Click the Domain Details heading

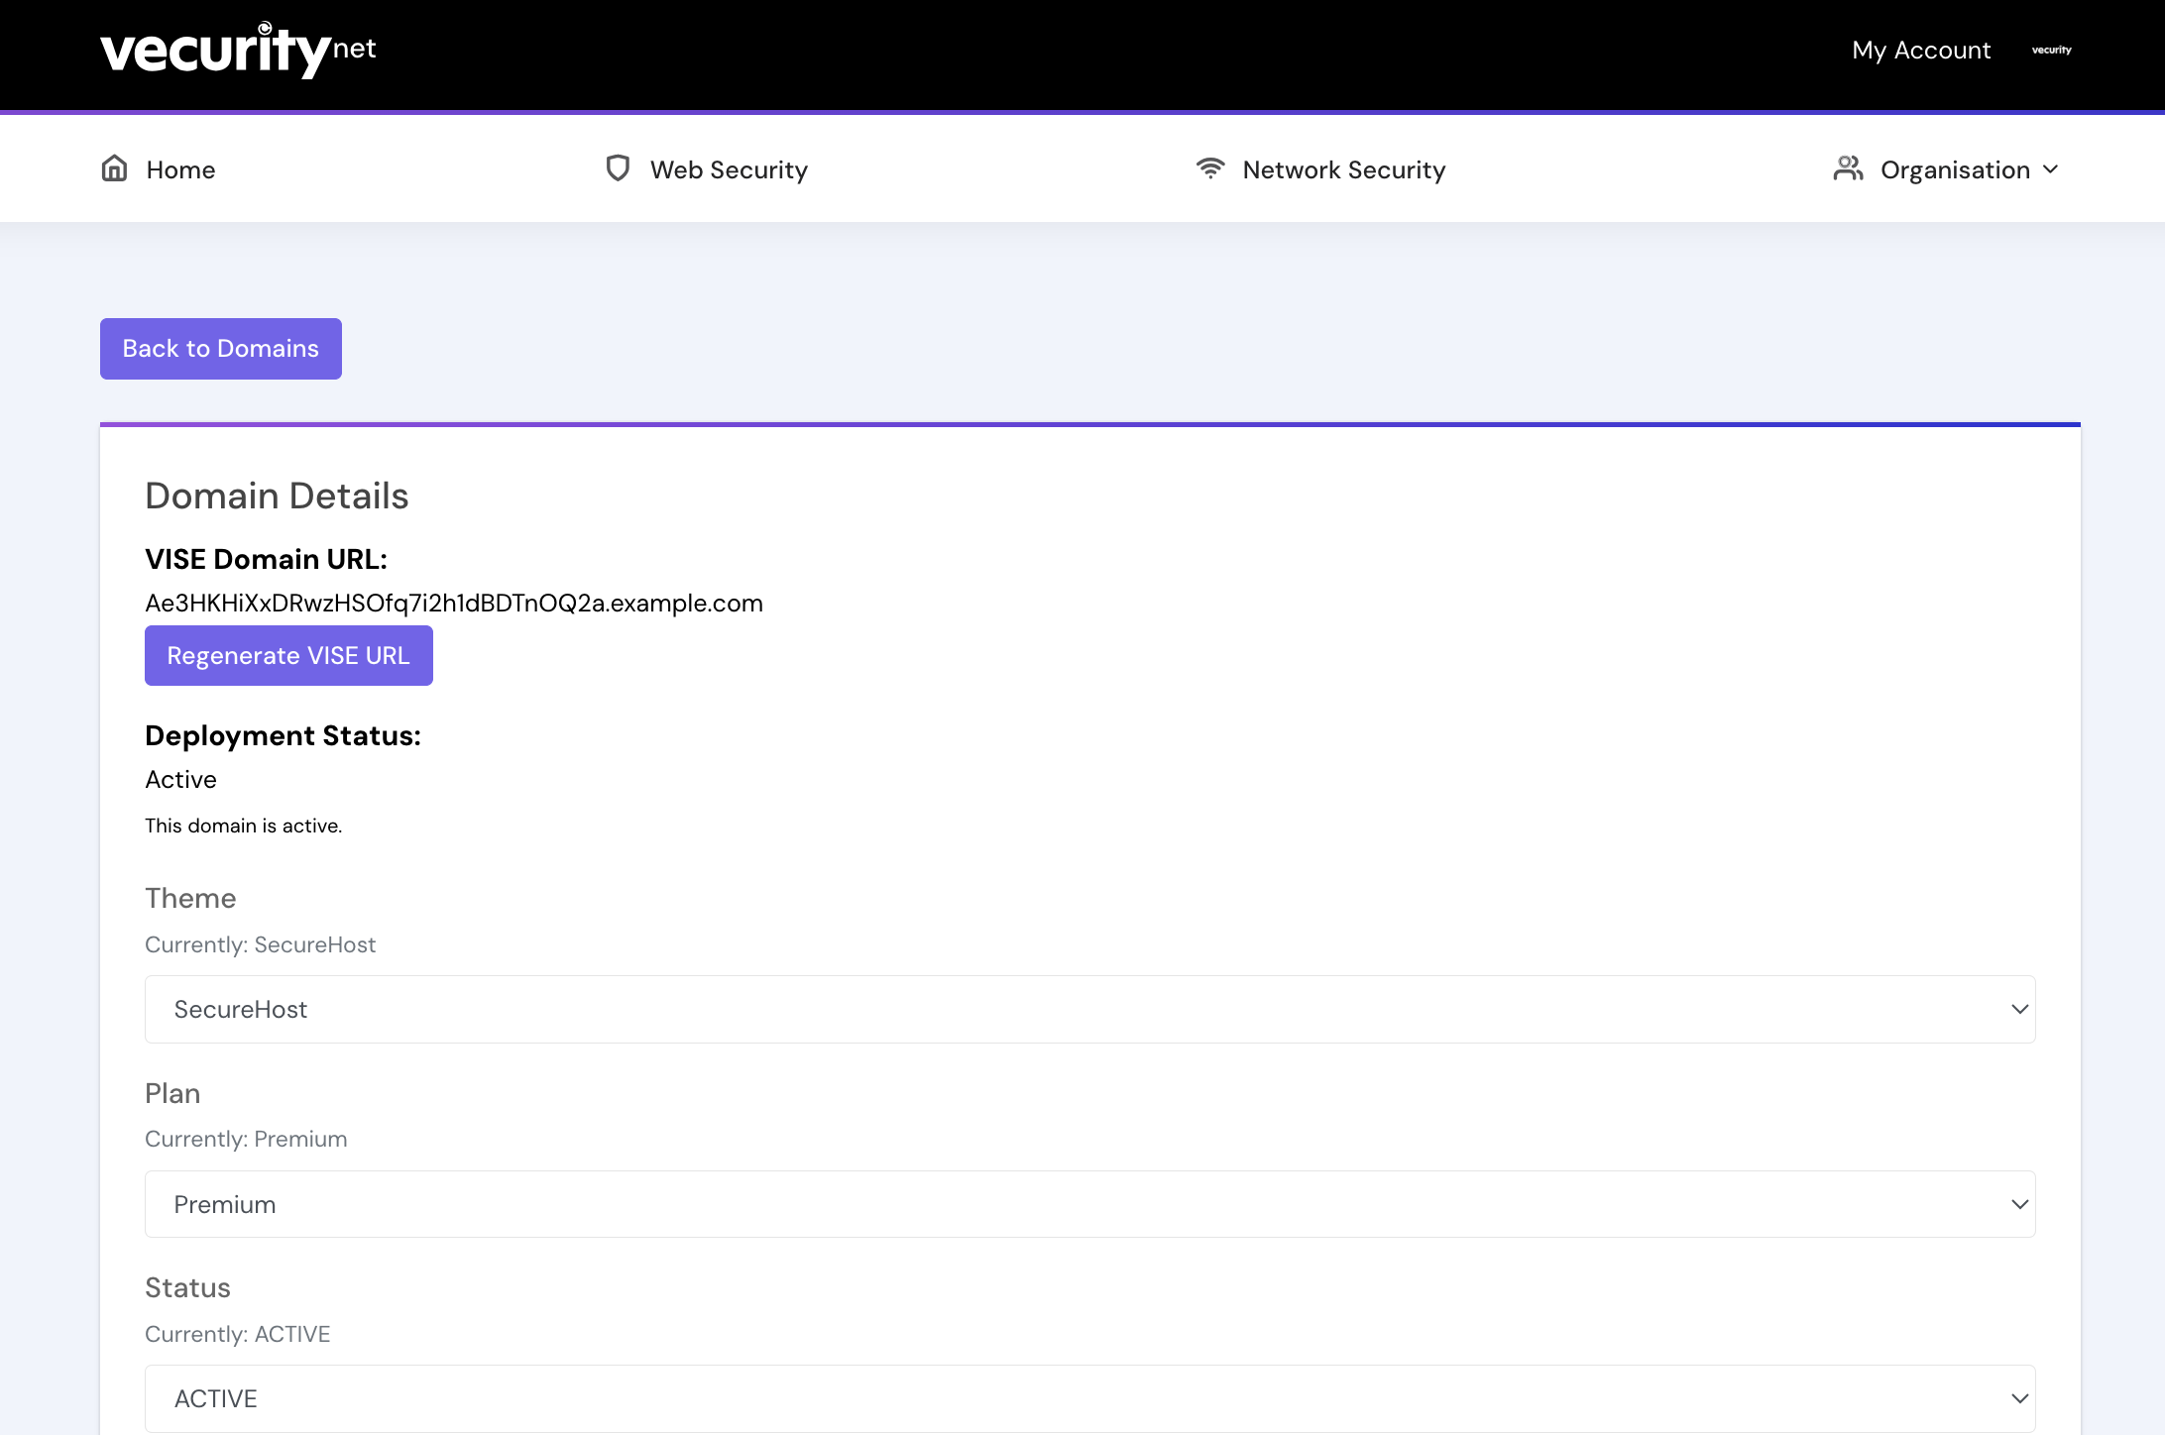(277, 495)
